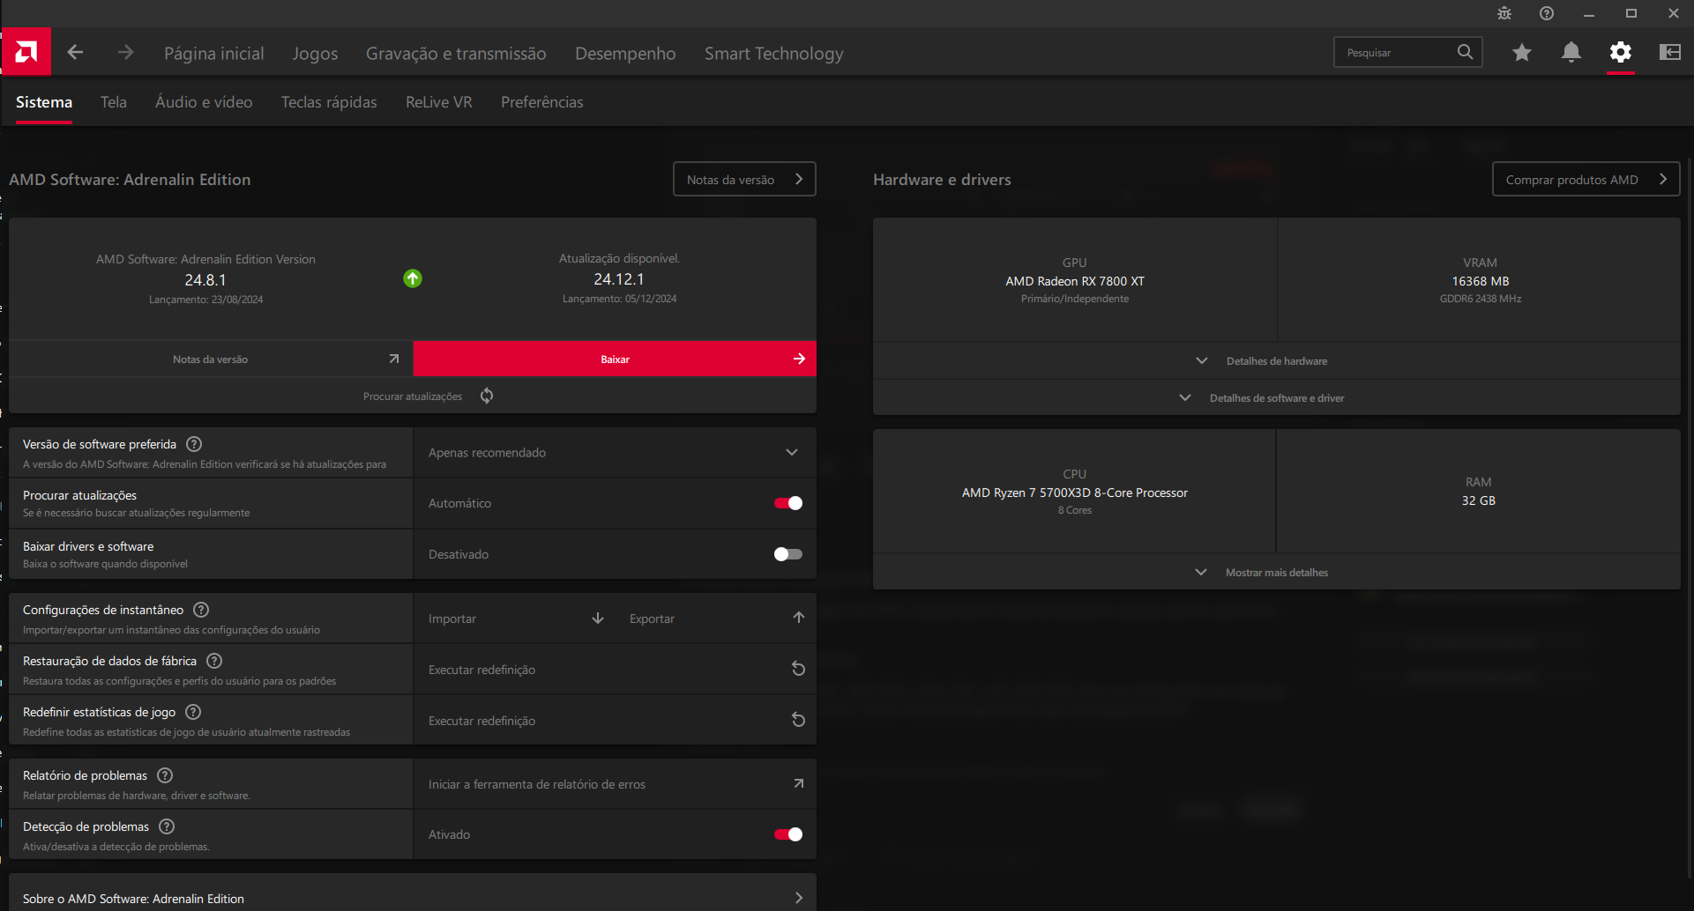
Task: Toggle the sidebar panel icon
Action: [1670, 53]
